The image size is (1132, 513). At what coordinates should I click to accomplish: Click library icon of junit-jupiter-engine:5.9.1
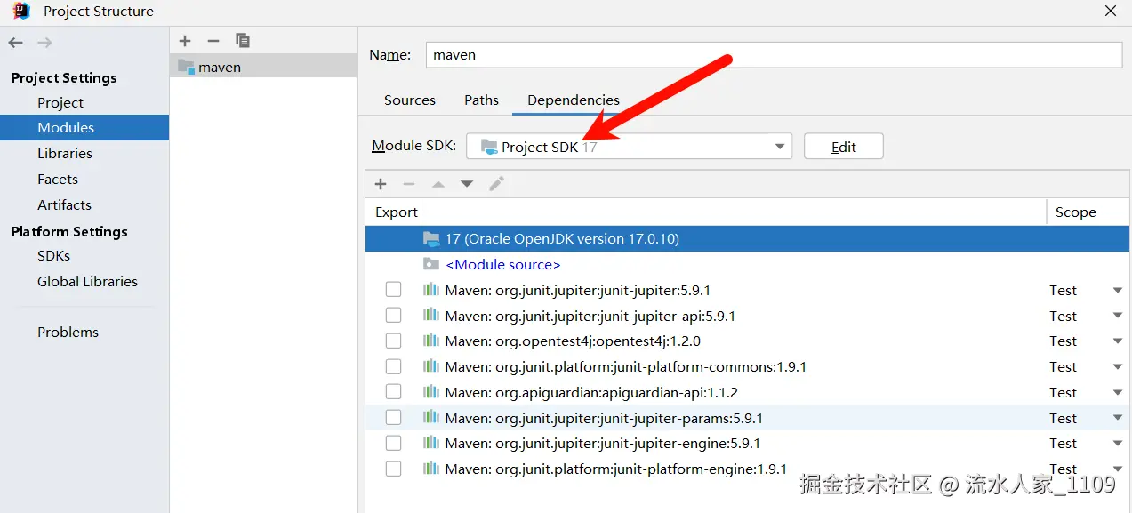pos(431,443)
